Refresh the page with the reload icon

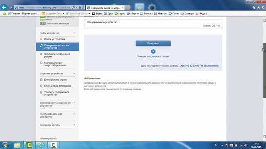[83, 7]
